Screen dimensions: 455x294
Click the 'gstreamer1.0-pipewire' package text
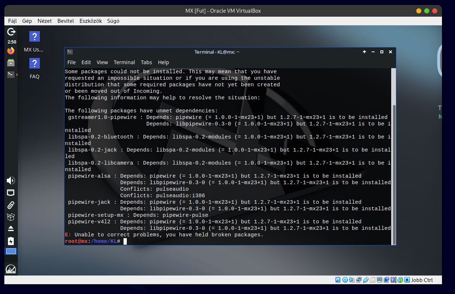tap(103, 117)
